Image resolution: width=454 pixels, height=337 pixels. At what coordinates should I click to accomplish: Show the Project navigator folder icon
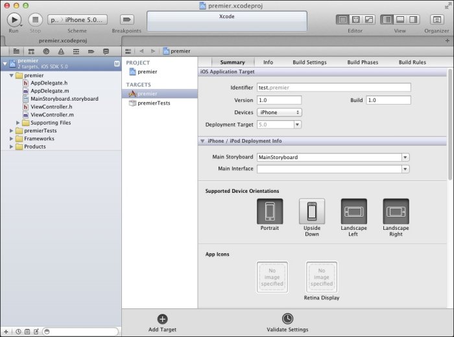pyautogui.click(x=16, y=51)
